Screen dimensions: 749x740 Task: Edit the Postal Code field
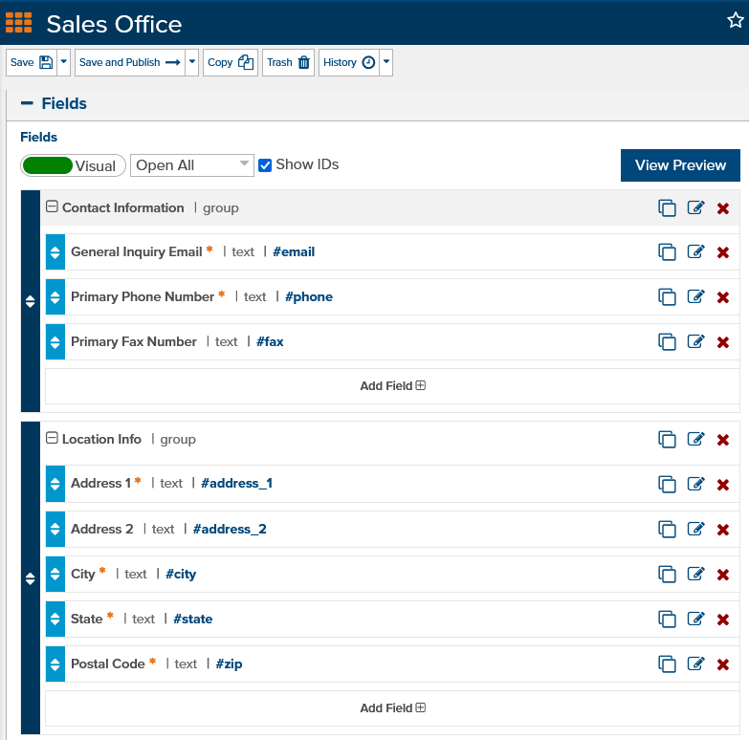pyautogui.click(x=696, y=664)
